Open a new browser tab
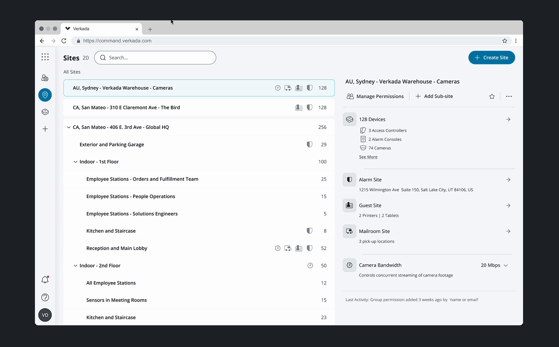 pyautogui.click(x=150, y=29)
